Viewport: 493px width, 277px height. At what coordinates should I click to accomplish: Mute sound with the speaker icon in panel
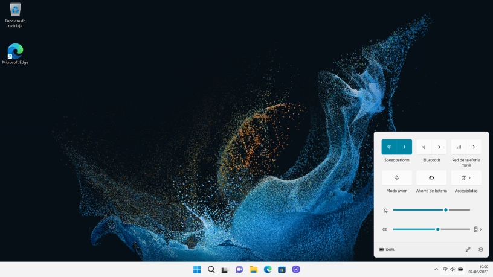(385, 229)
